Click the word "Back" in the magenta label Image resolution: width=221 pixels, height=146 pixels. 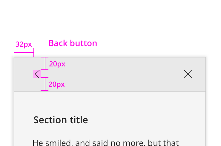pyautogui.click(x=57, y=43)
